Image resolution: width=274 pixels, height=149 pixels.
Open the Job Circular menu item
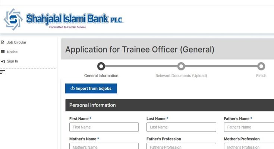(16, 42)
